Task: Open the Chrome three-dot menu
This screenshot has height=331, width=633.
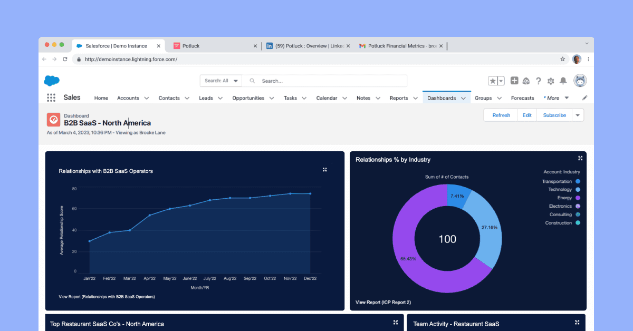Action: coord(588,59)
